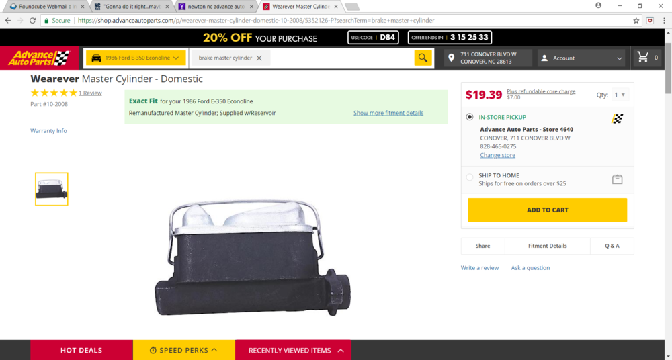Open the Qty quantity dropdown
This screenshot has width=672, height=360.
pyautogui.click(x=619, y=95)
